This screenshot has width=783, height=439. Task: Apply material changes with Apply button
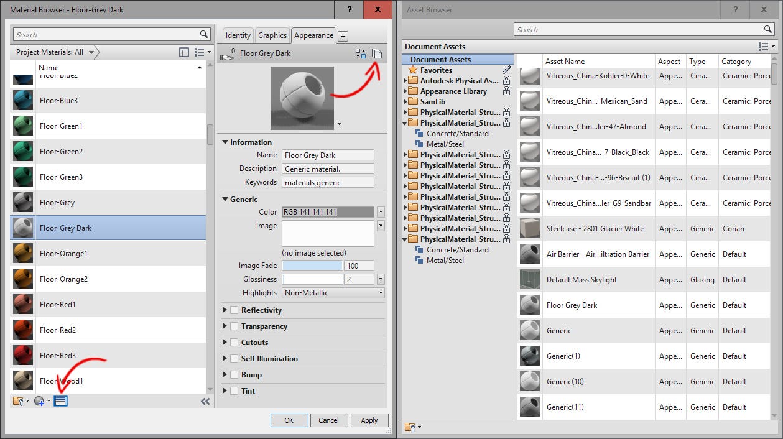pyautogui.click(x=369, y=420)
